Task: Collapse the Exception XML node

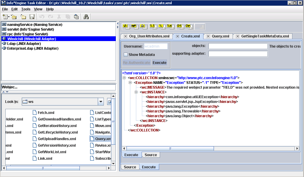Action: pyautogui.click(x=130, y=83)
